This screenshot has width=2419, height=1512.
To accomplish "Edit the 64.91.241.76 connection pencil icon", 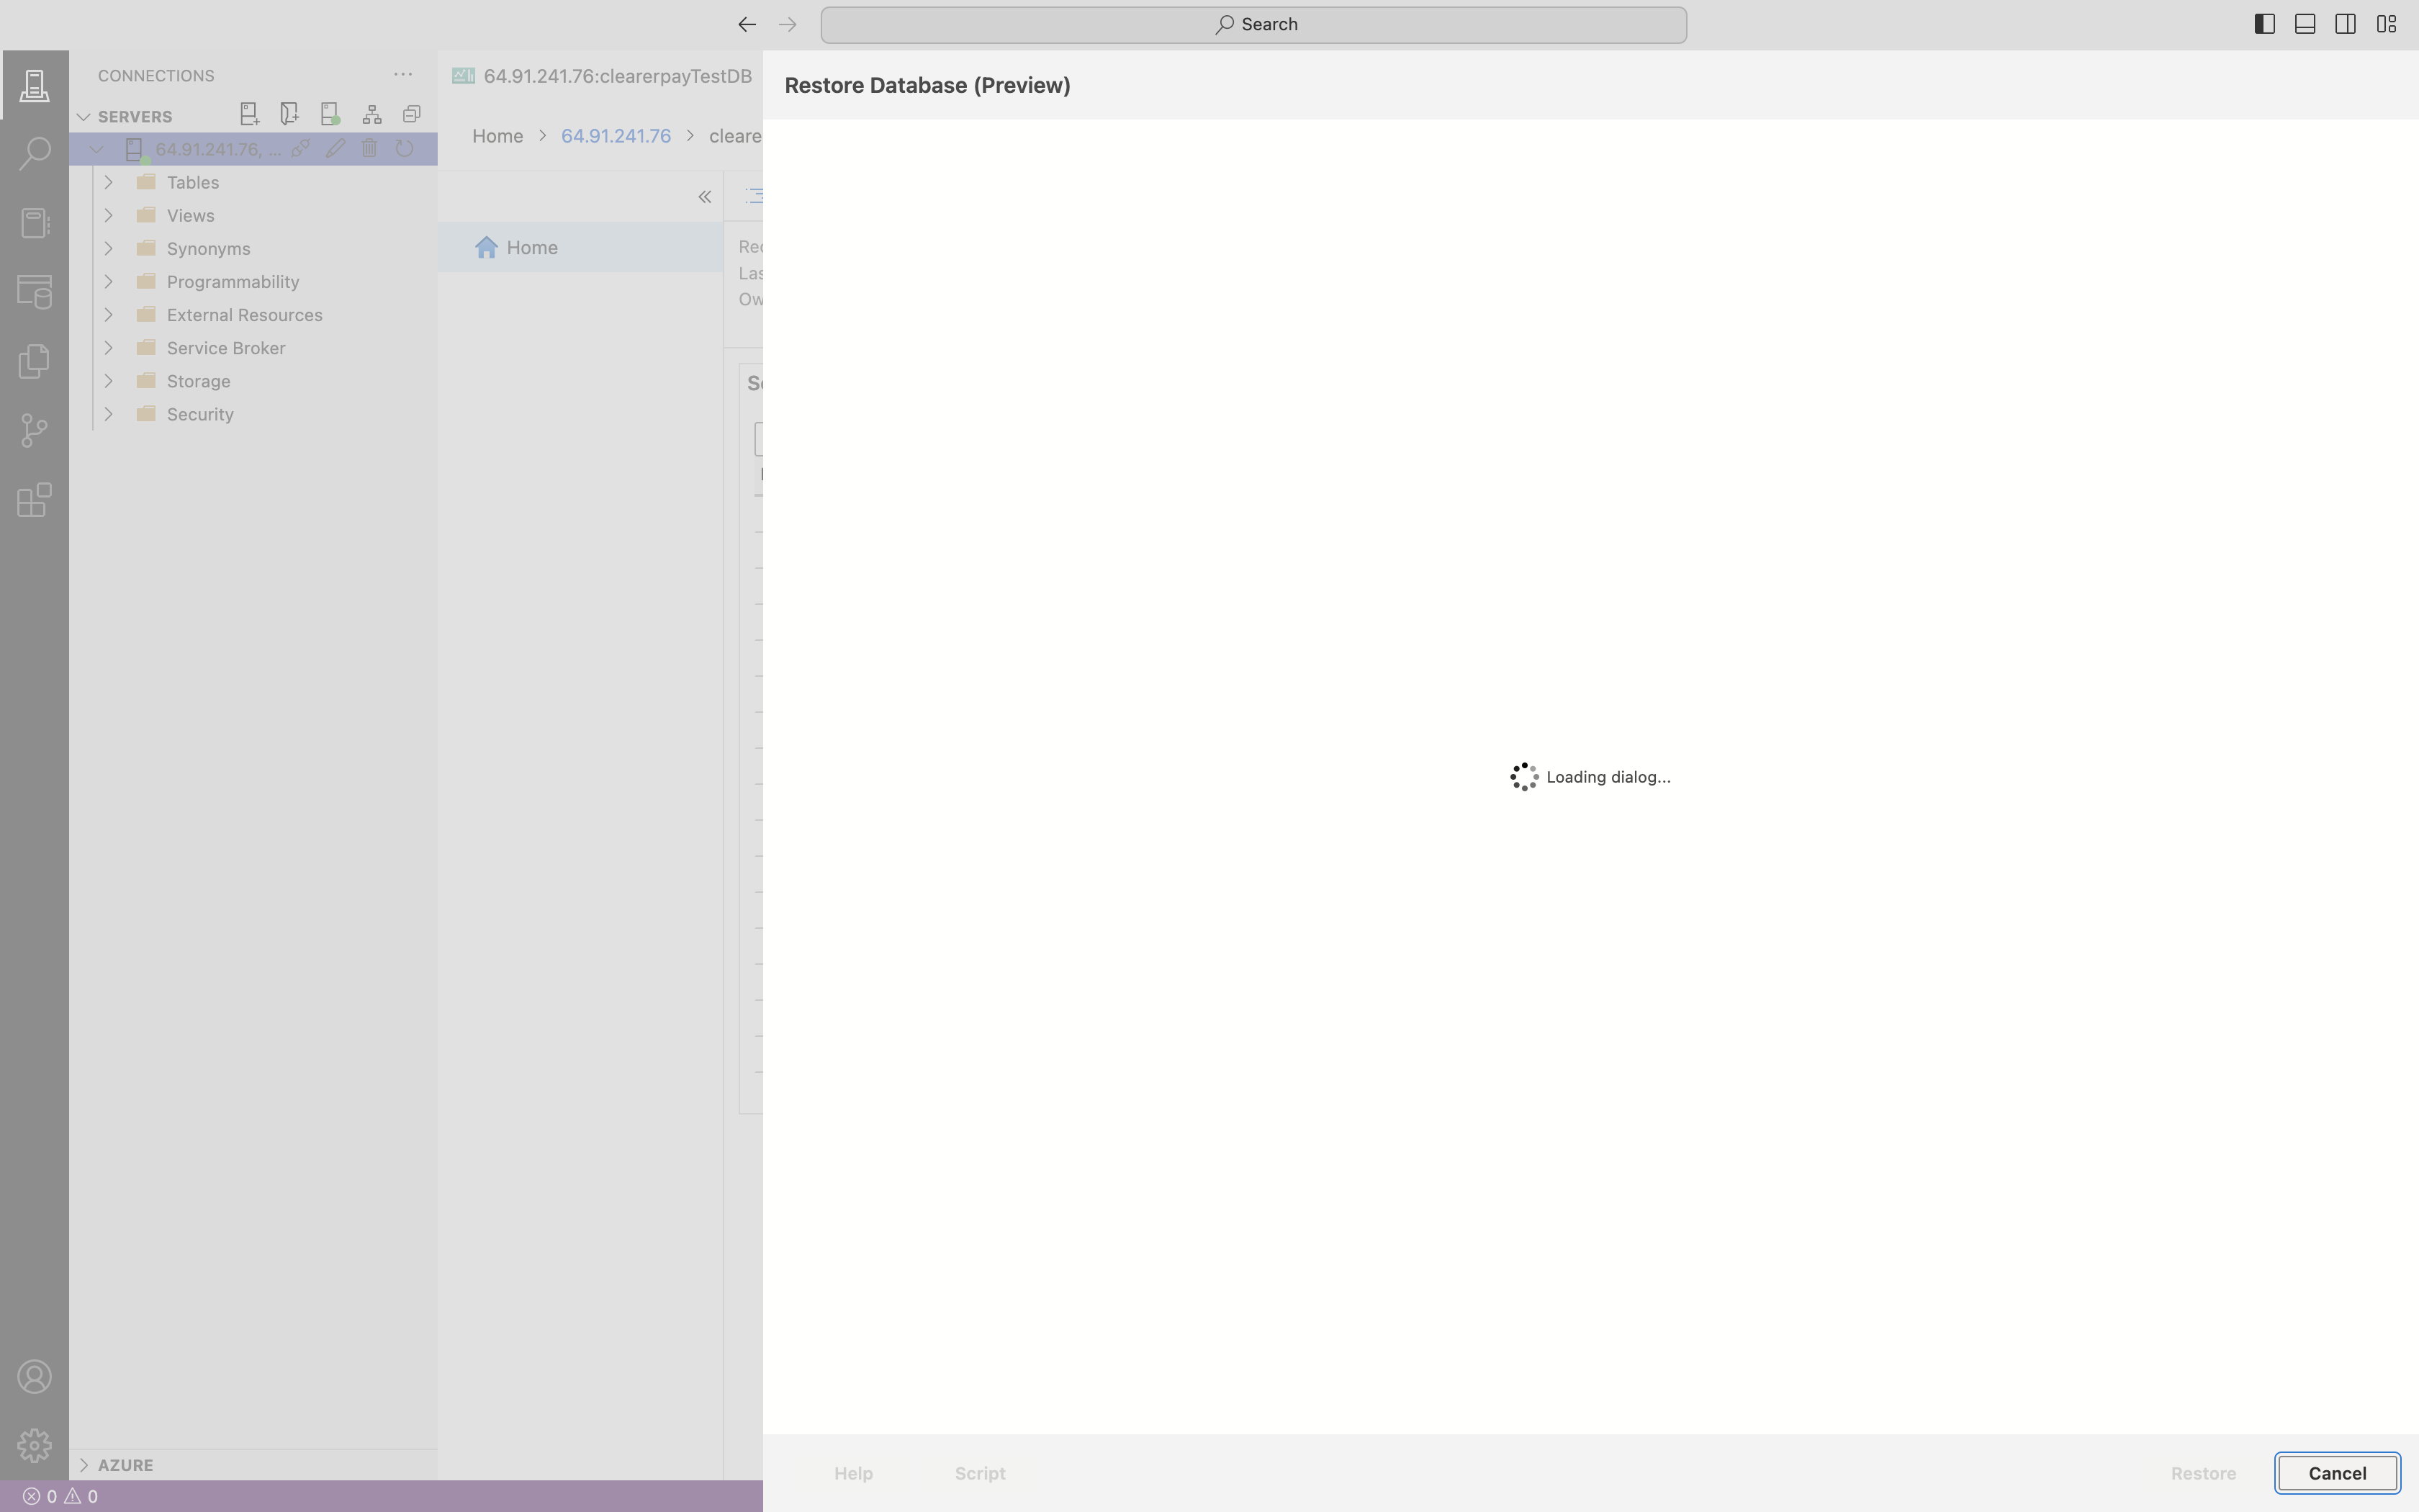I will tap(335, 149).
